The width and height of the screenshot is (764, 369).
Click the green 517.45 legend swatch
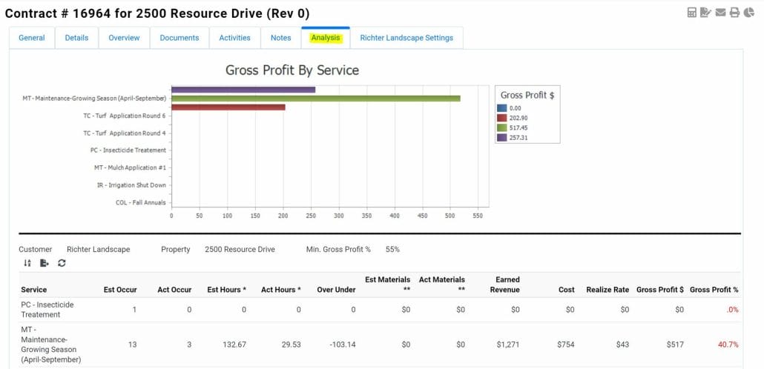[503, 127]
